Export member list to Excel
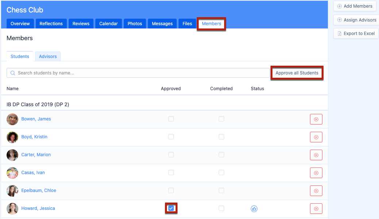This screenshot has width=379, height=219. pos(356,34)
